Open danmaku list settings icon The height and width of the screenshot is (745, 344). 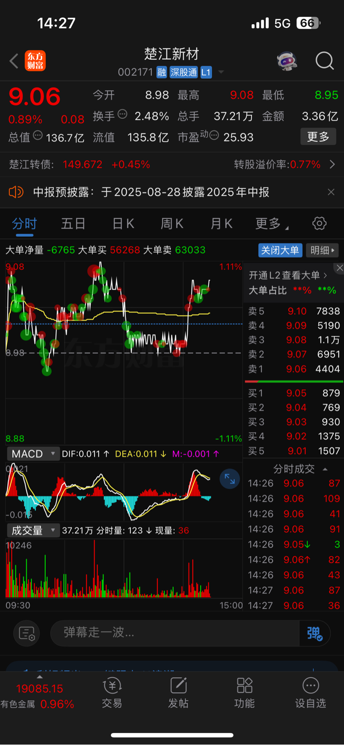tap(27, 633)
